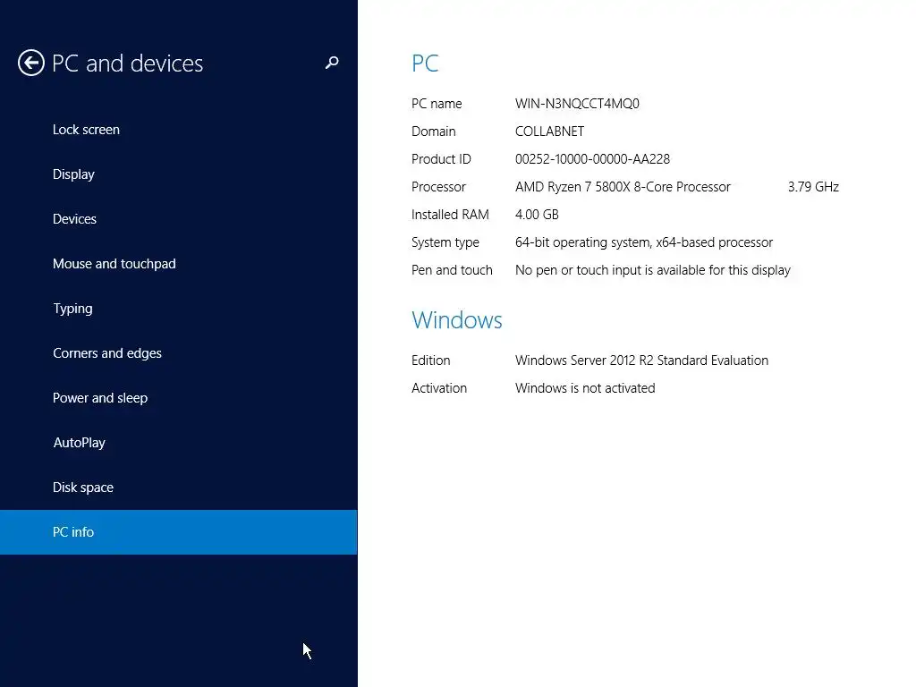Click the PC name label

pyautogui.click(x=437, y=104)
